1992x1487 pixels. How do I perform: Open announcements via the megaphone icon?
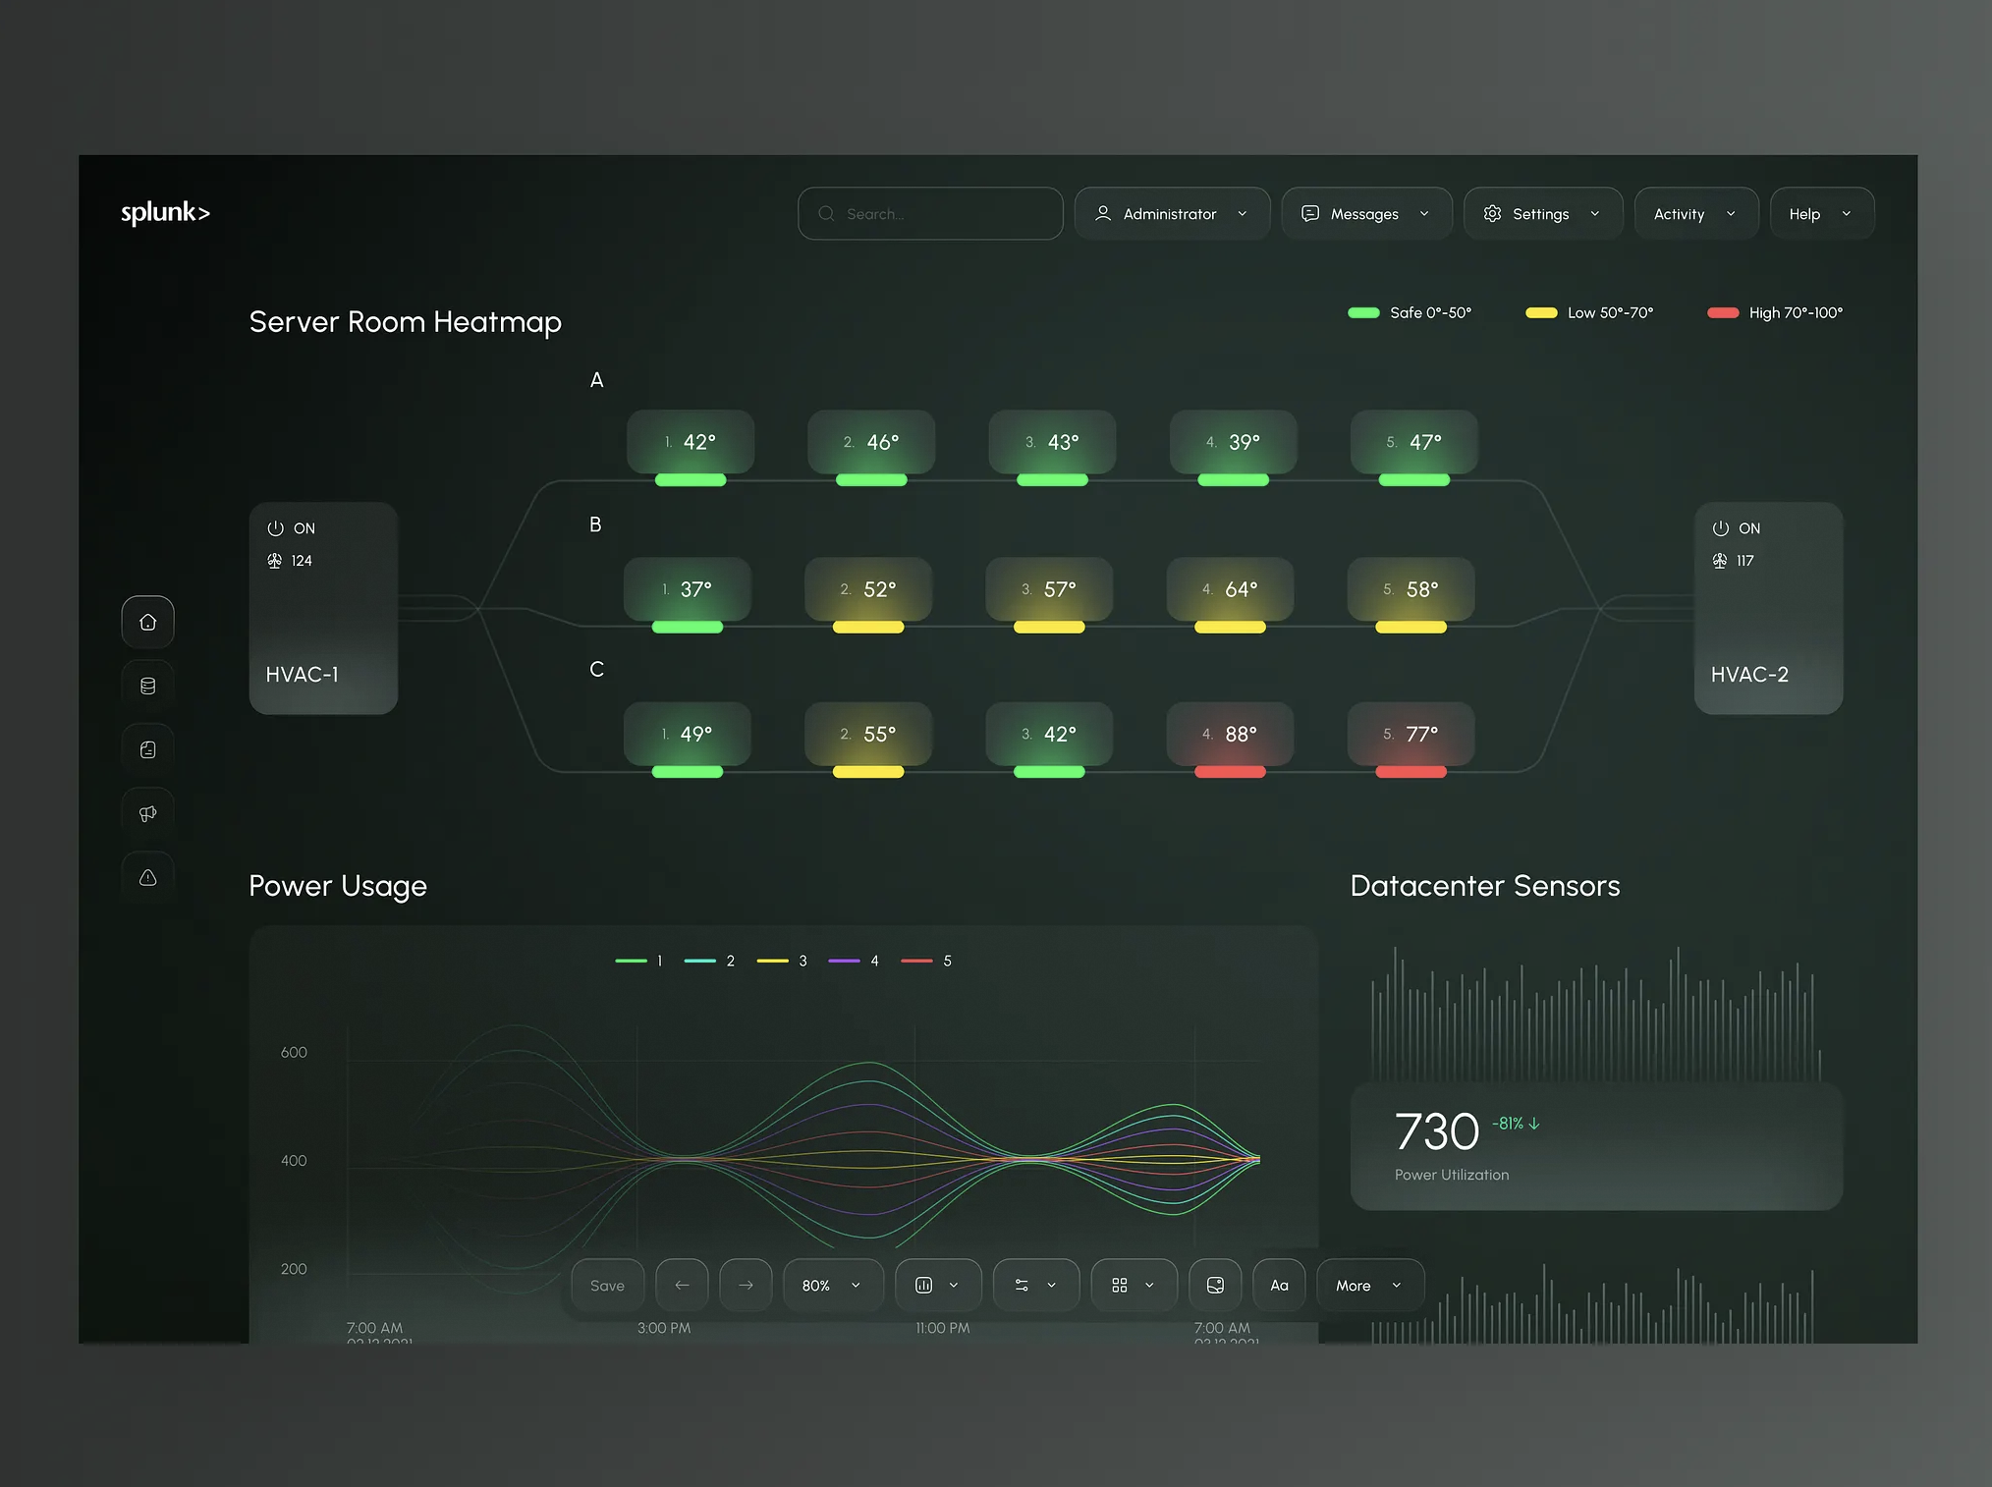pos(147,812)
